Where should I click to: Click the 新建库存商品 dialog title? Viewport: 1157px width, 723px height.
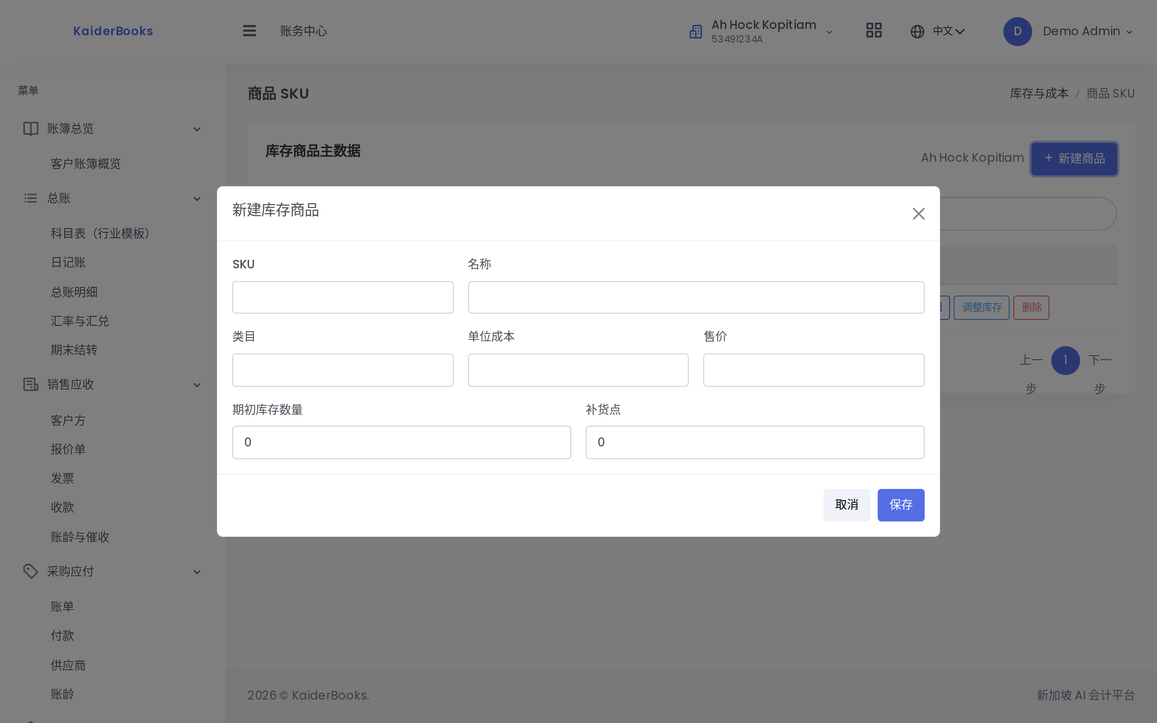click(x=276, y=211)
